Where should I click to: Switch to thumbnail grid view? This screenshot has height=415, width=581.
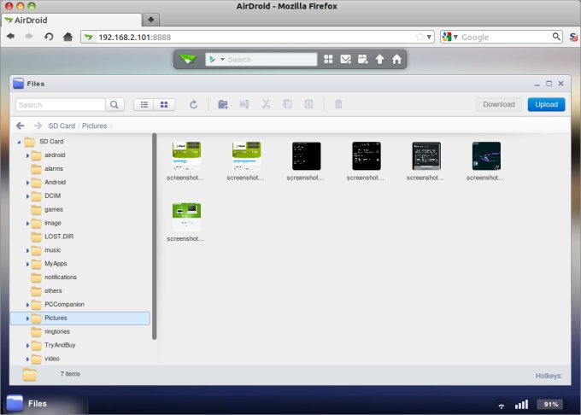164,104
